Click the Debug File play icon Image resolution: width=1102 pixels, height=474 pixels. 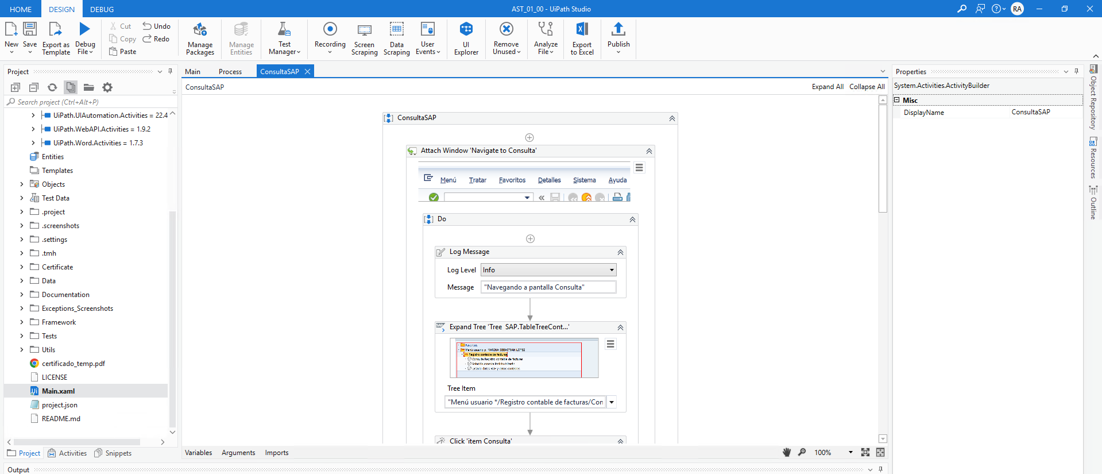pos(85,29)
